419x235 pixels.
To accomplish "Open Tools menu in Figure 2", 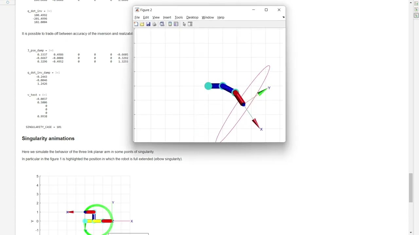I will [x=179, y=17].
